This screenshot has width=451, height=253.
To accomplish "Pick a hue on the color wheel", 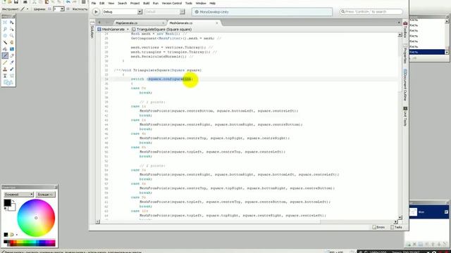I will tap(36, 218).
